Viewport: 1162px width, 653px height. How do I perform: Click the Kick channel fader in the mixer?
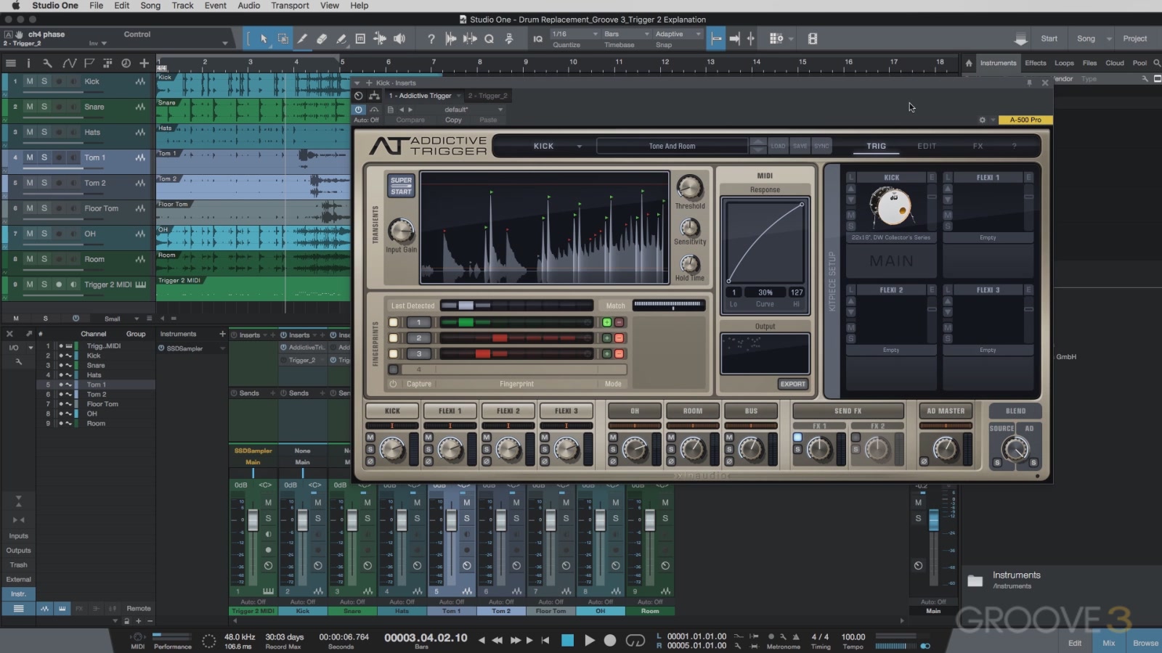[303, 520]
